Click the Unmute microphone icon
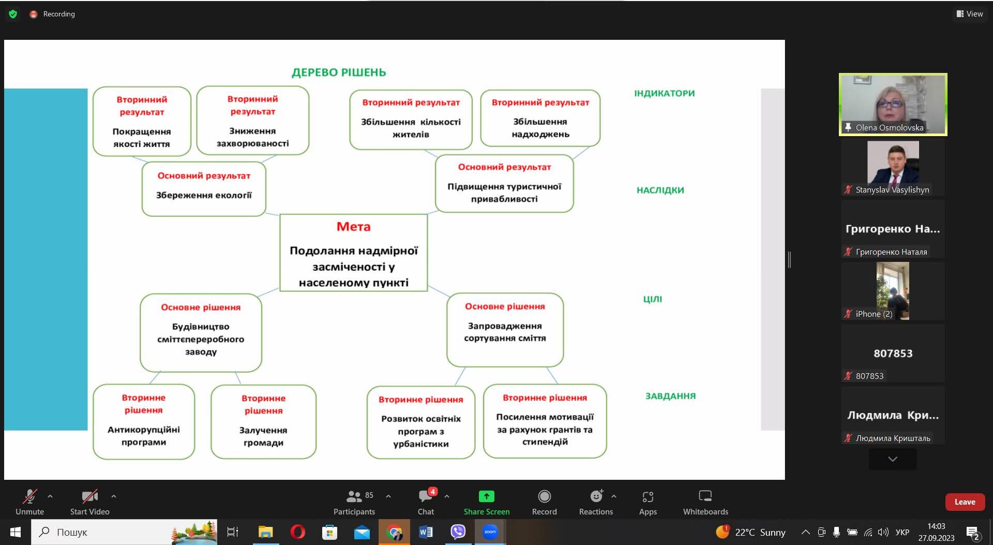This screenshot has height=545, width=993. pos(29,497)
